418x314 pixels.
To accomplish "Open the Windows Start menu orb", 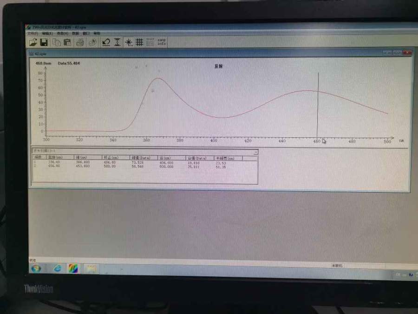I will coord(36,268).
